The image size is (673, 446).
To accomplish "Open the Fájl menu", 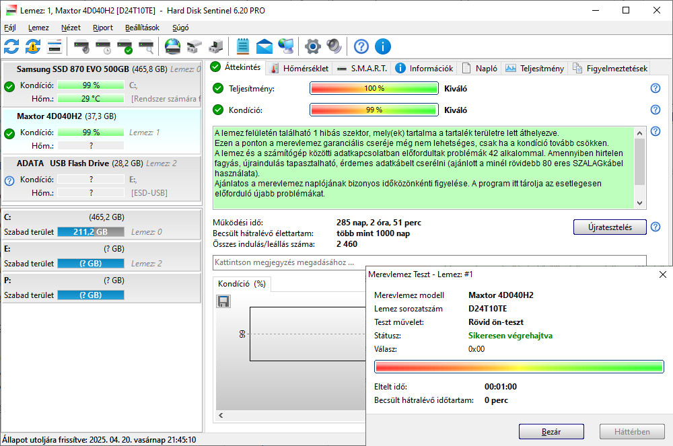I will click(10, 28).
